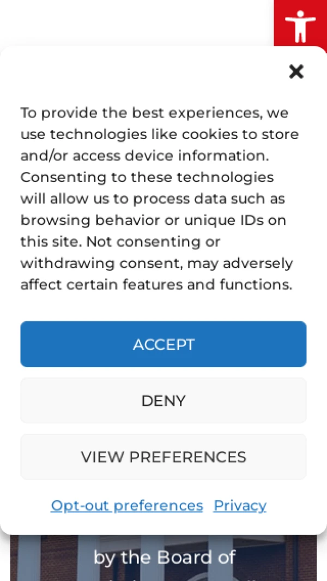This screenshot has width=327, height=581.
Task: Accept all cookies
Action: point(163,344)
